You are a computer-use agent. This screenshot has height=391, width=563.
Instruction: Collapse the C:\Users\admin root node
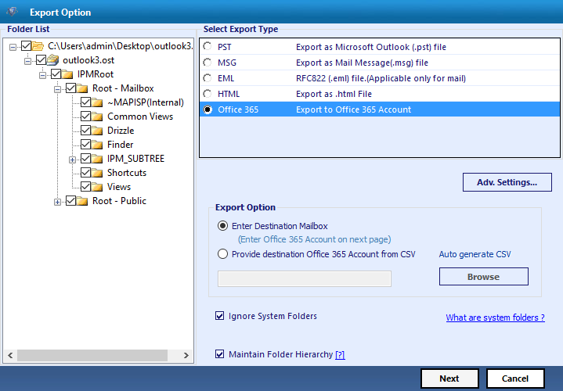[13, 47]
